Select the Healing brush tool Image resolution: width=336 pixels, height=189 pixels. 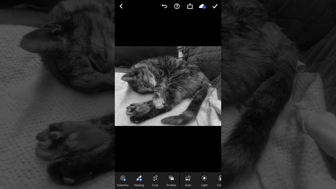pos(139,181)
